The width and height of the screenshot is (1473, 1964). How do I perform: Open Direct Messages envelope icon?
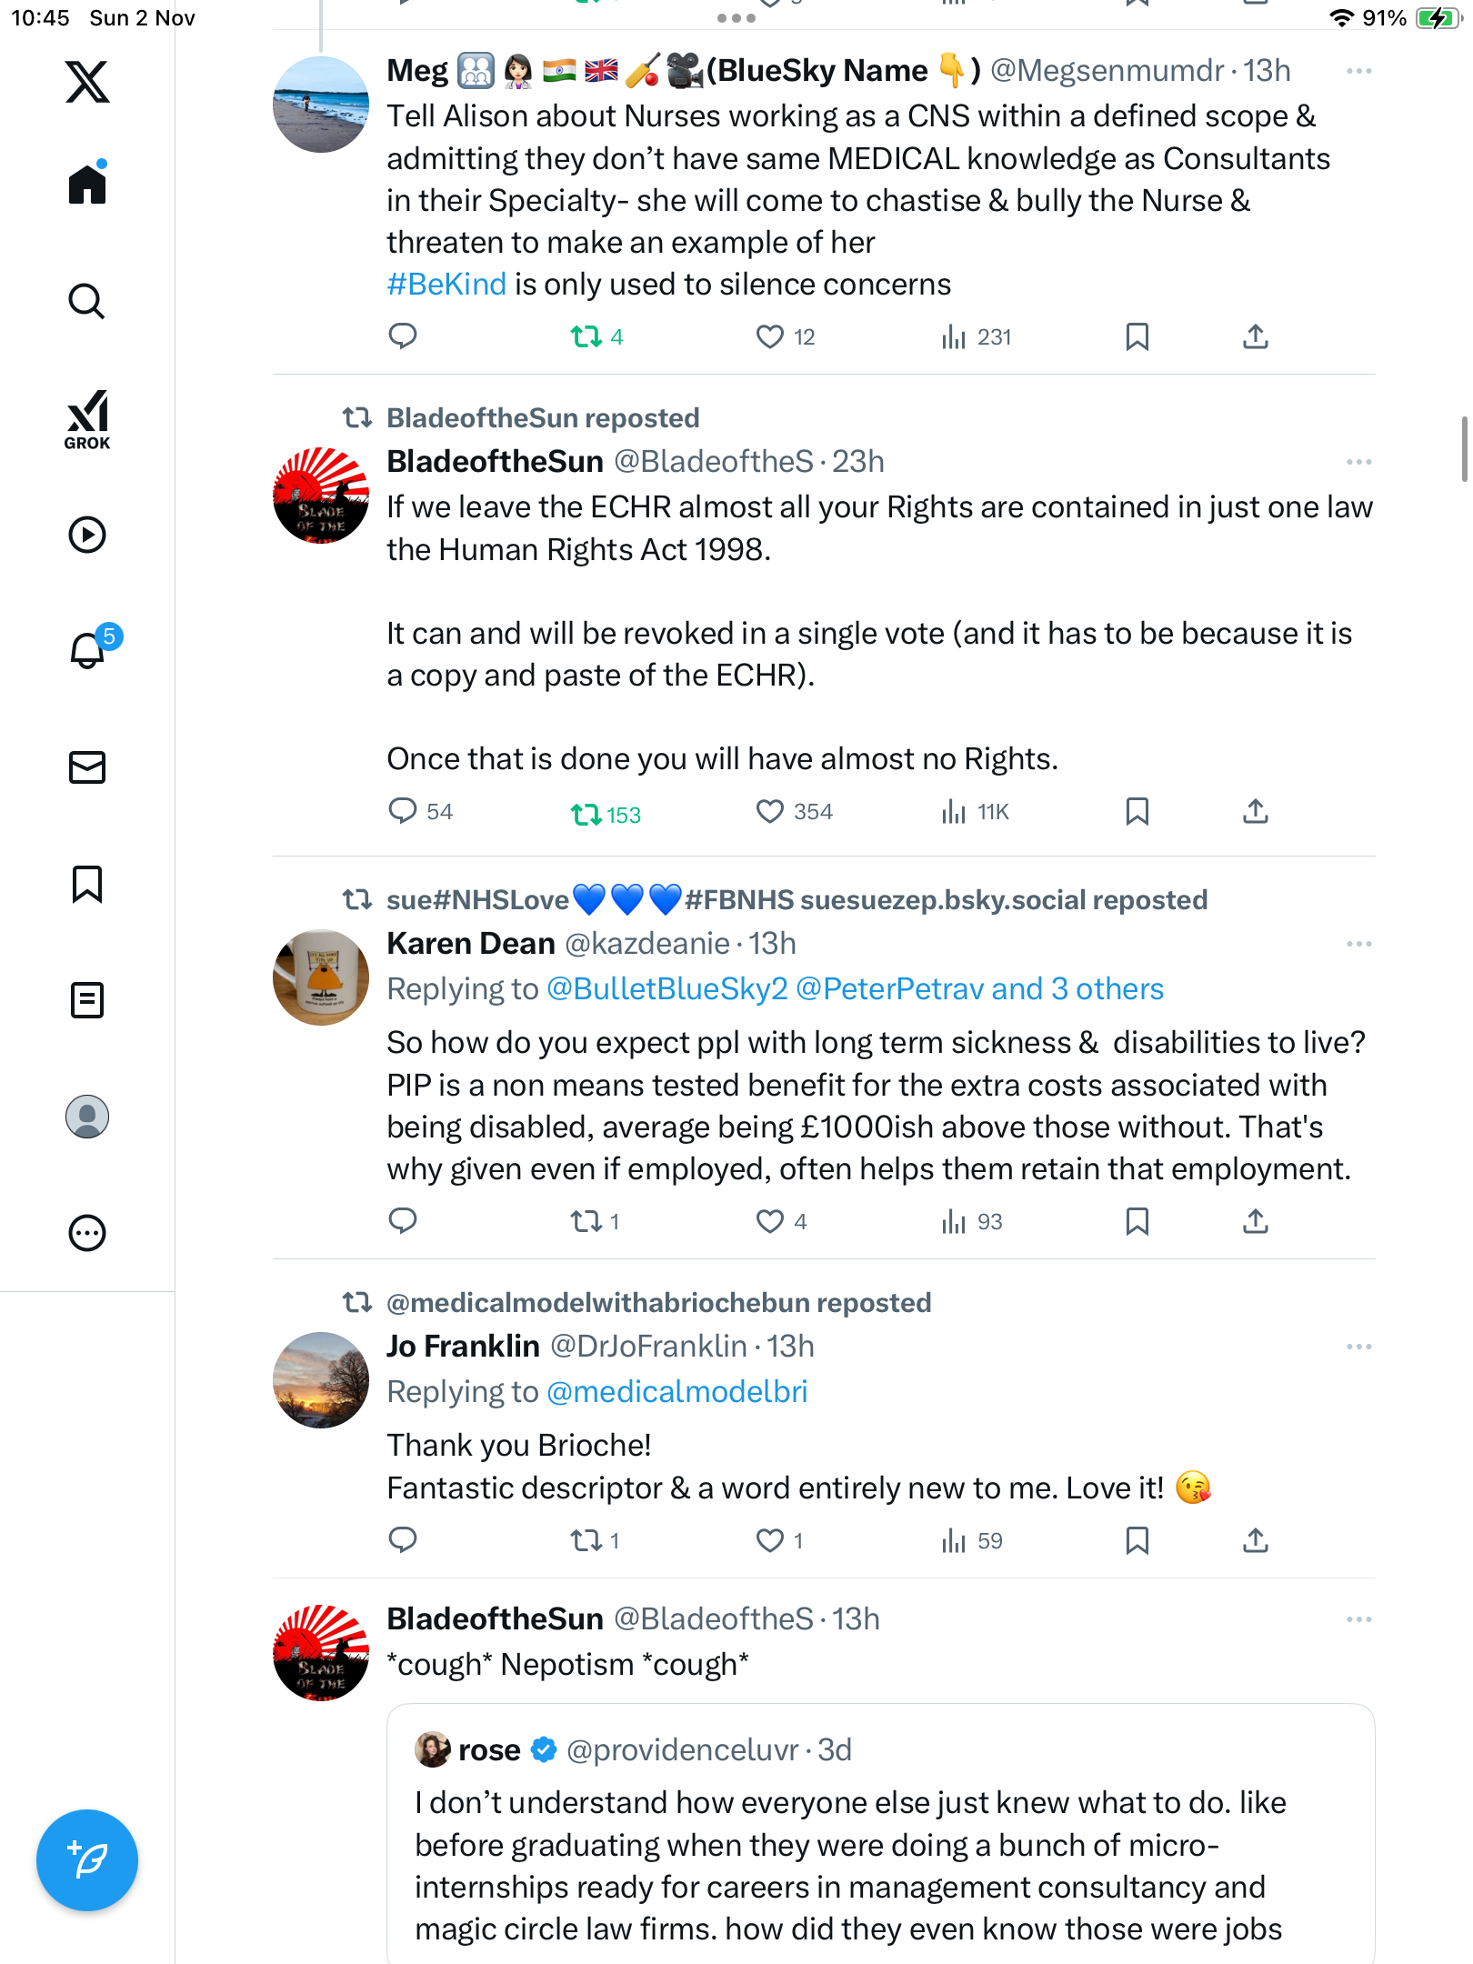coord(87,767)
